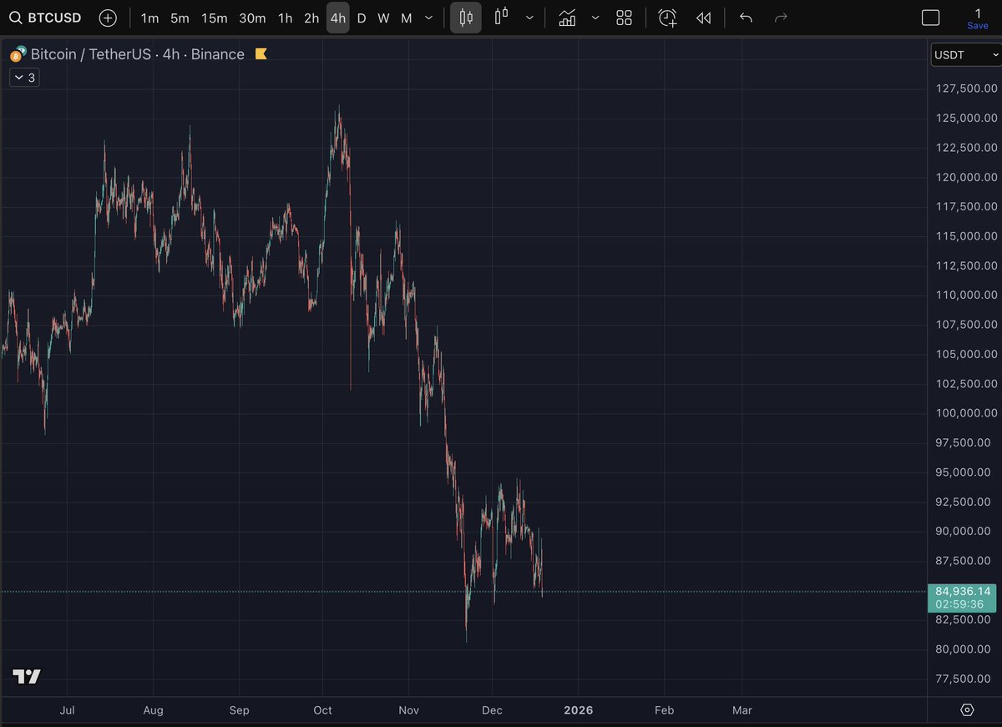Expand the chart style dropdown arrow
The width and height of the screenshot is (1002, 727).
pyautogui.click(x=529, y=18)
